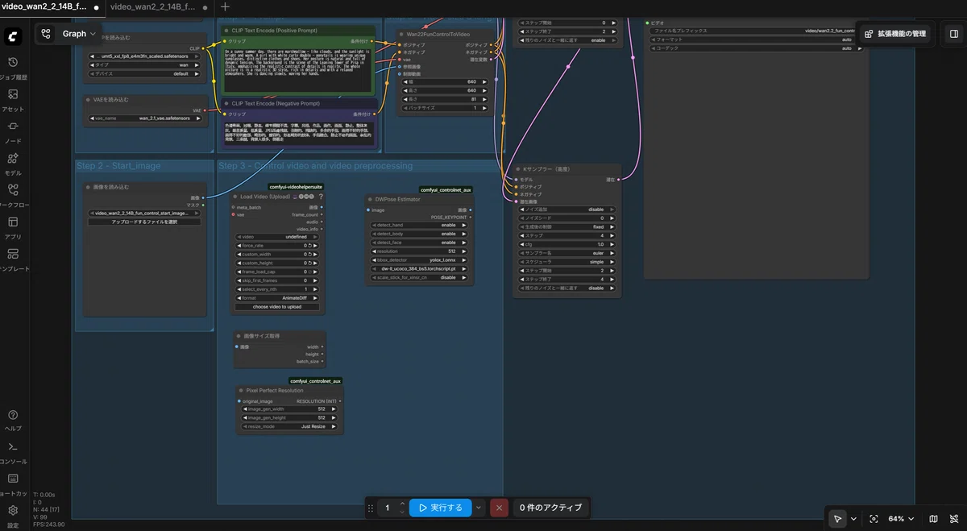This screenshot has height=531, width=967.
Task: Open the resize_mode Just Resize combo
Action: [291, 426]
